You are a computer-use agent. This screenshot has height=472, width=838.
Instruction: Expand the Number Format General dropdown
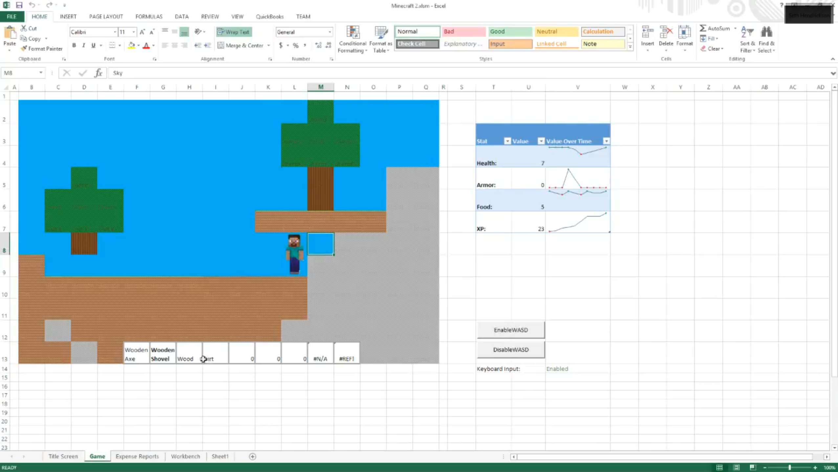point(330,32)
